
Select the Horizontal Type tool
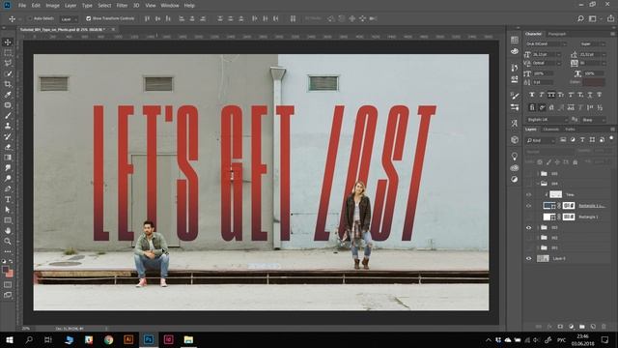pyautogui.click(x=8, y=199)
